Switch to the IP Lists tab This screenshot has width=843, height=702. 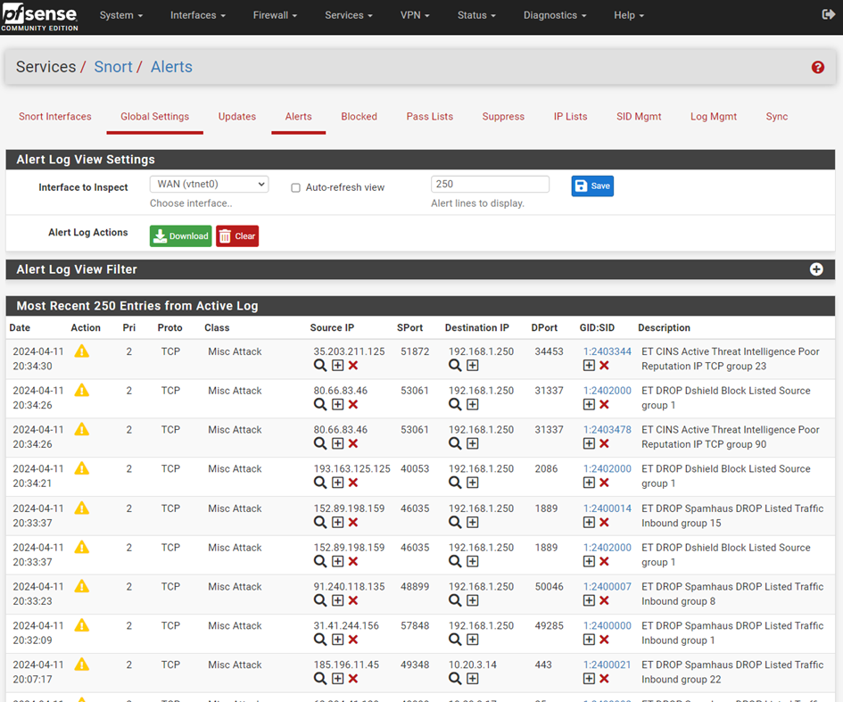point(570,117)
